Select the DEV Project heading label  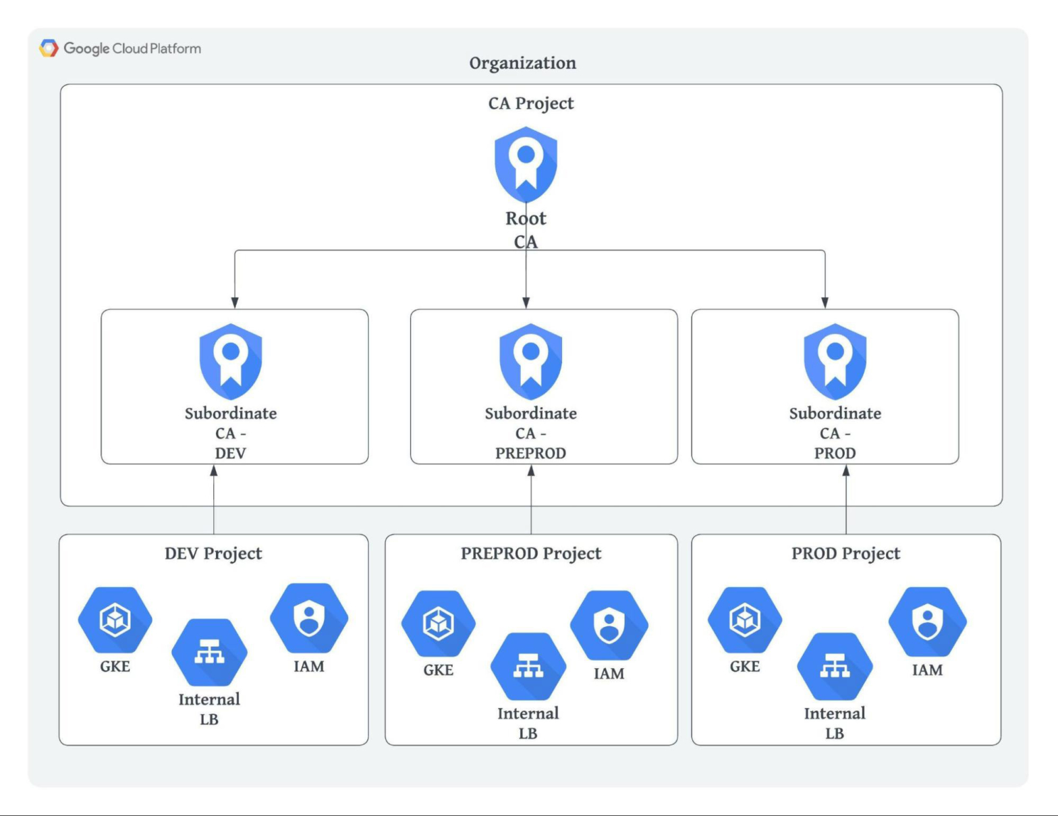pyautogui.click(x=213, y=553)
